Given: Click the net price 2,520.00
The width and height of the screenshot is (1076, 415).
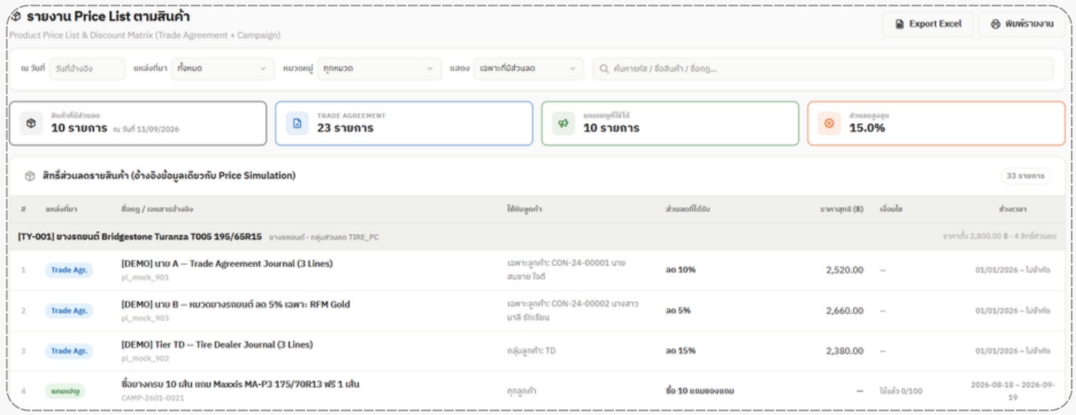Looking at the screenshot, I should [844, 270].
